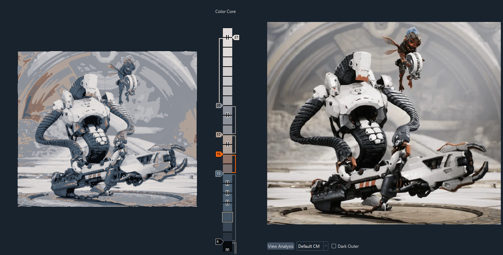Screen dimensions: 503x255
Task: Pick the brown swatch beside marker 15
Action: point(228,159)
